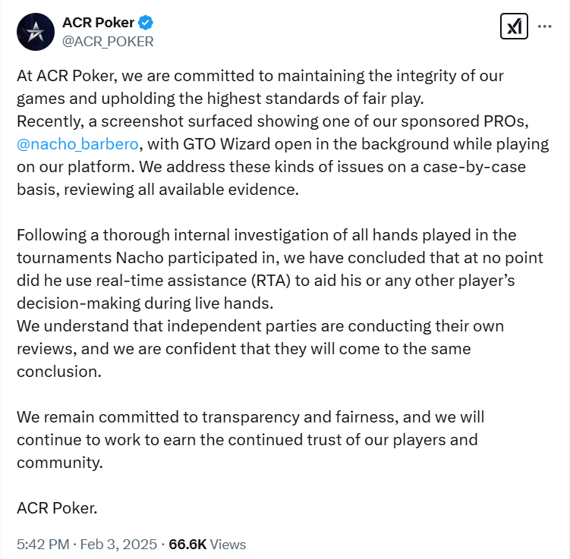Click the Feb 3, 2025 date
The height and width of the screenshot is (559, 570).
click(x=118, y=544)
